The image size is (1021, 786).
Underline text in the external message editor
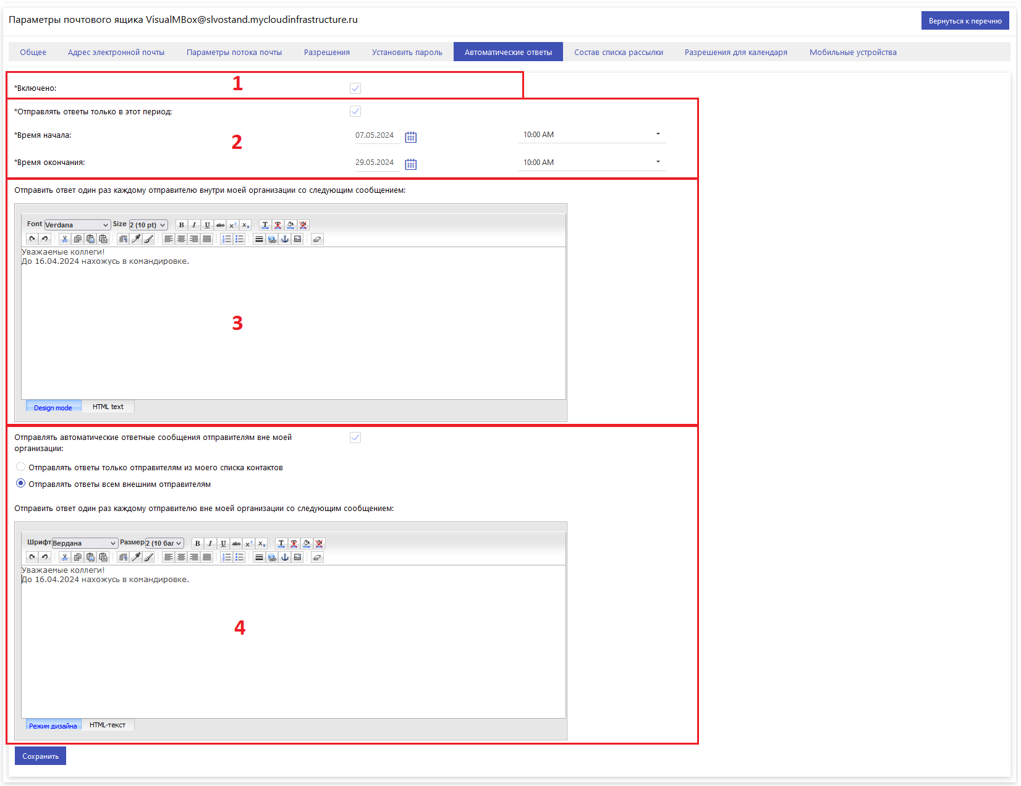[x=223, y=544]
